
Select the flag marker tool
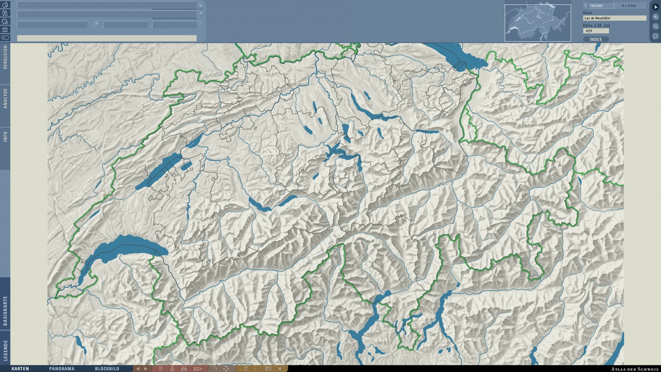click(x=656, y=36)
